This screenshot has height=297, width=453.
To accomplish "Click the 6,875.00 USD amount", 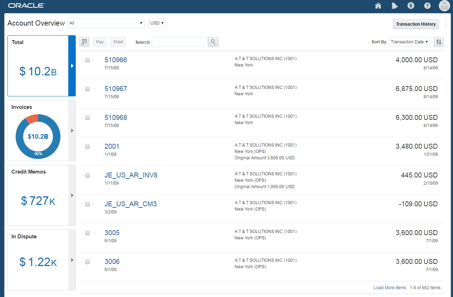I will (x=416, y=89).
